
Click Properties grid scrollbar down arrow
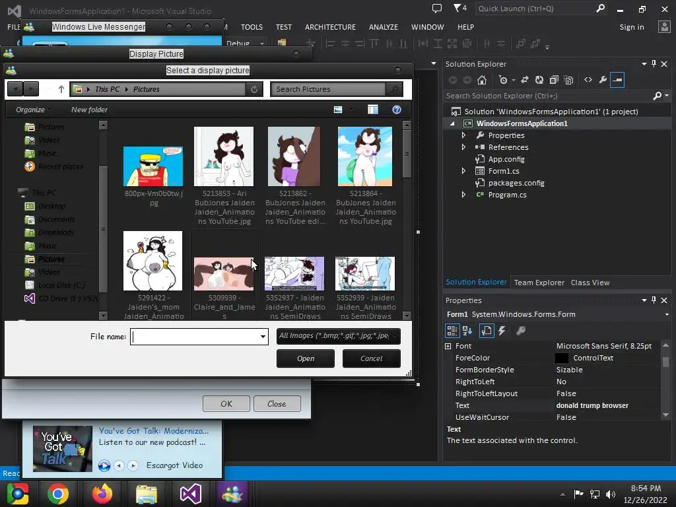(665, 415)
